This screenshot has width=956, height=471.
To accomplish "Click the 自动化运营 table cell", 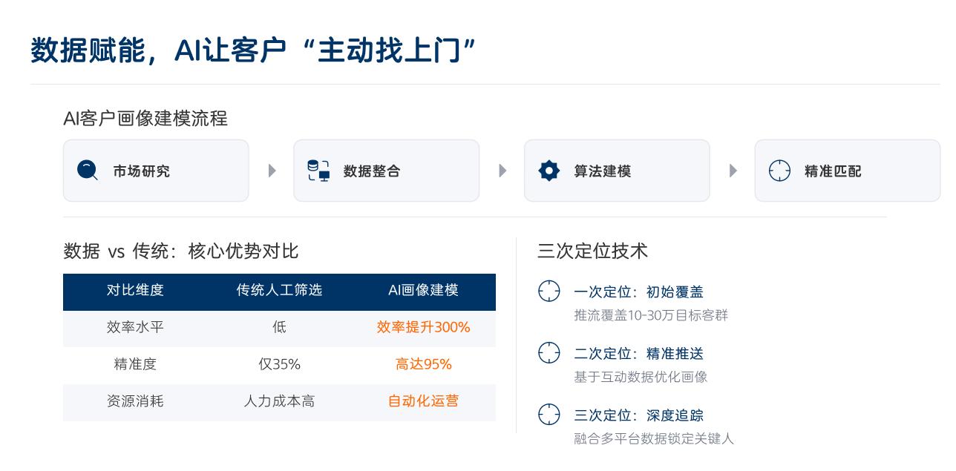I will coord(423,401).
